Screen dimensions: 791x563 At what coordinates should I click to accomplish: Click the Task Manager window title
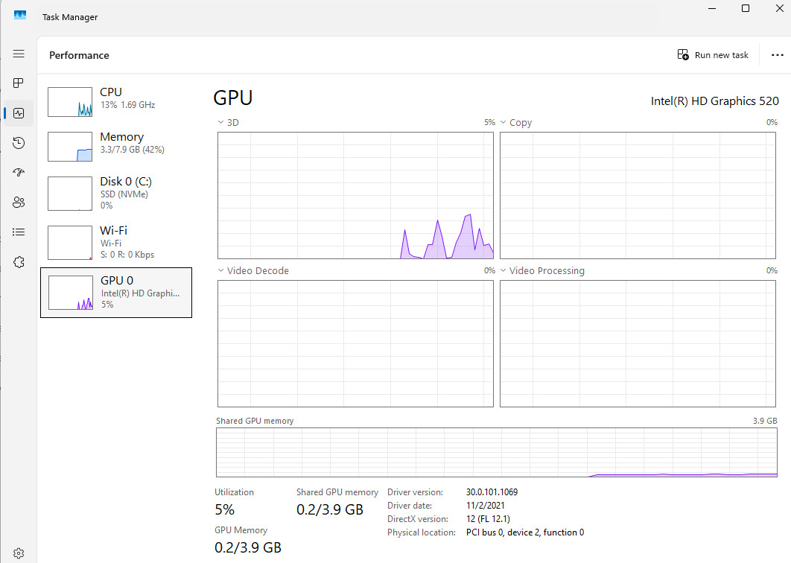click(x=70, y=17)
